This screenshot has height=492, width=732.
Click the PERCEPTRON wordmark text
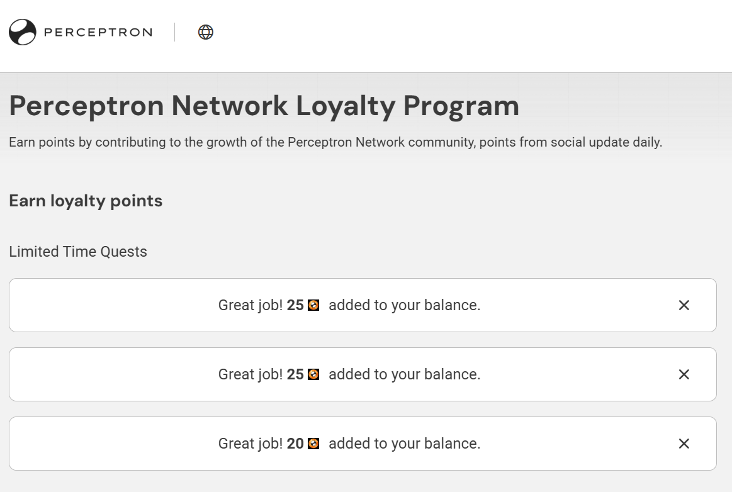pos(98,32)
